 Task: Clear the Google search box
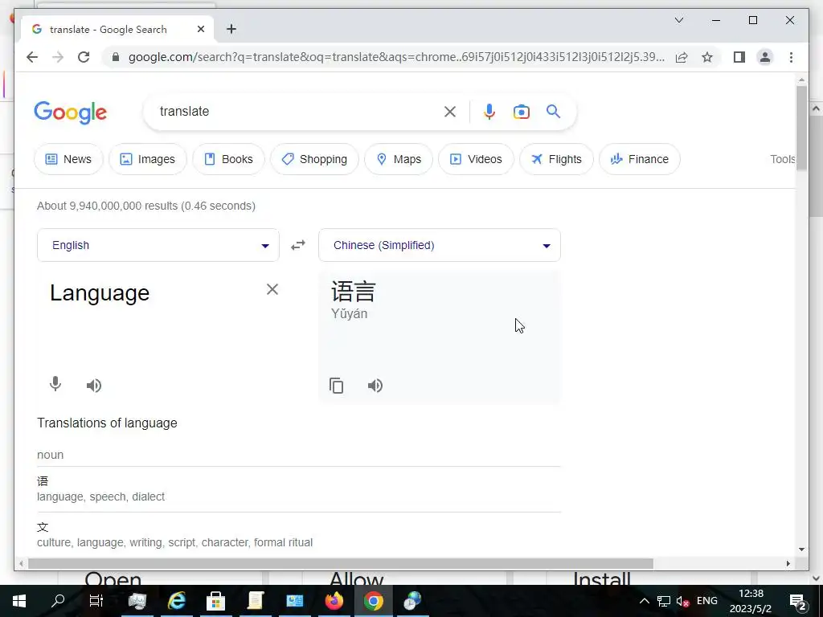coord(450,111)
